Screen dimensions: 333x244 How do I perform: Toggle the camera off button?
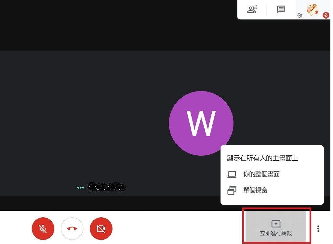(101, 229)
